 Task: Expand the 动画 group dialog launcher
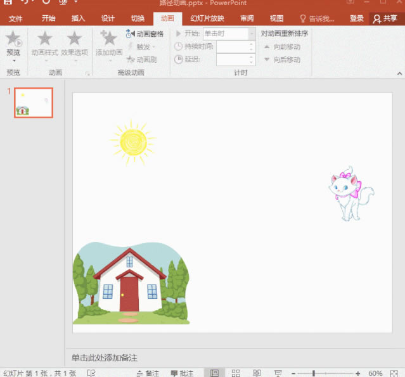[x=88, y=73]
